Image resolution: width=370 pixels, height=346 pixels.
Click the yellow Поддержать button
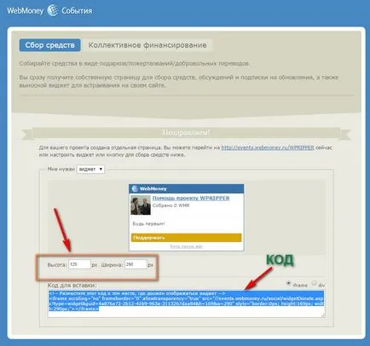point(187,238)
